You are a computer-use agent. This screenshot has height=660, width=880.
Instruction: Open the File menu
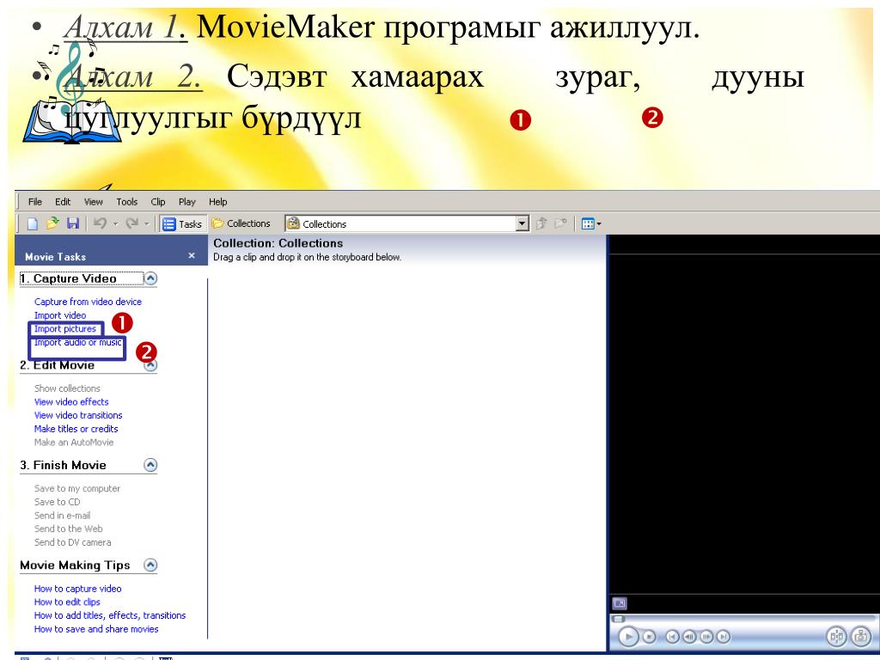point(34,201)
